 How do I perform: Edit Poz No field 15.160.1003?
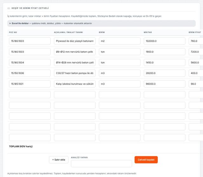click(x=30, y=52)
